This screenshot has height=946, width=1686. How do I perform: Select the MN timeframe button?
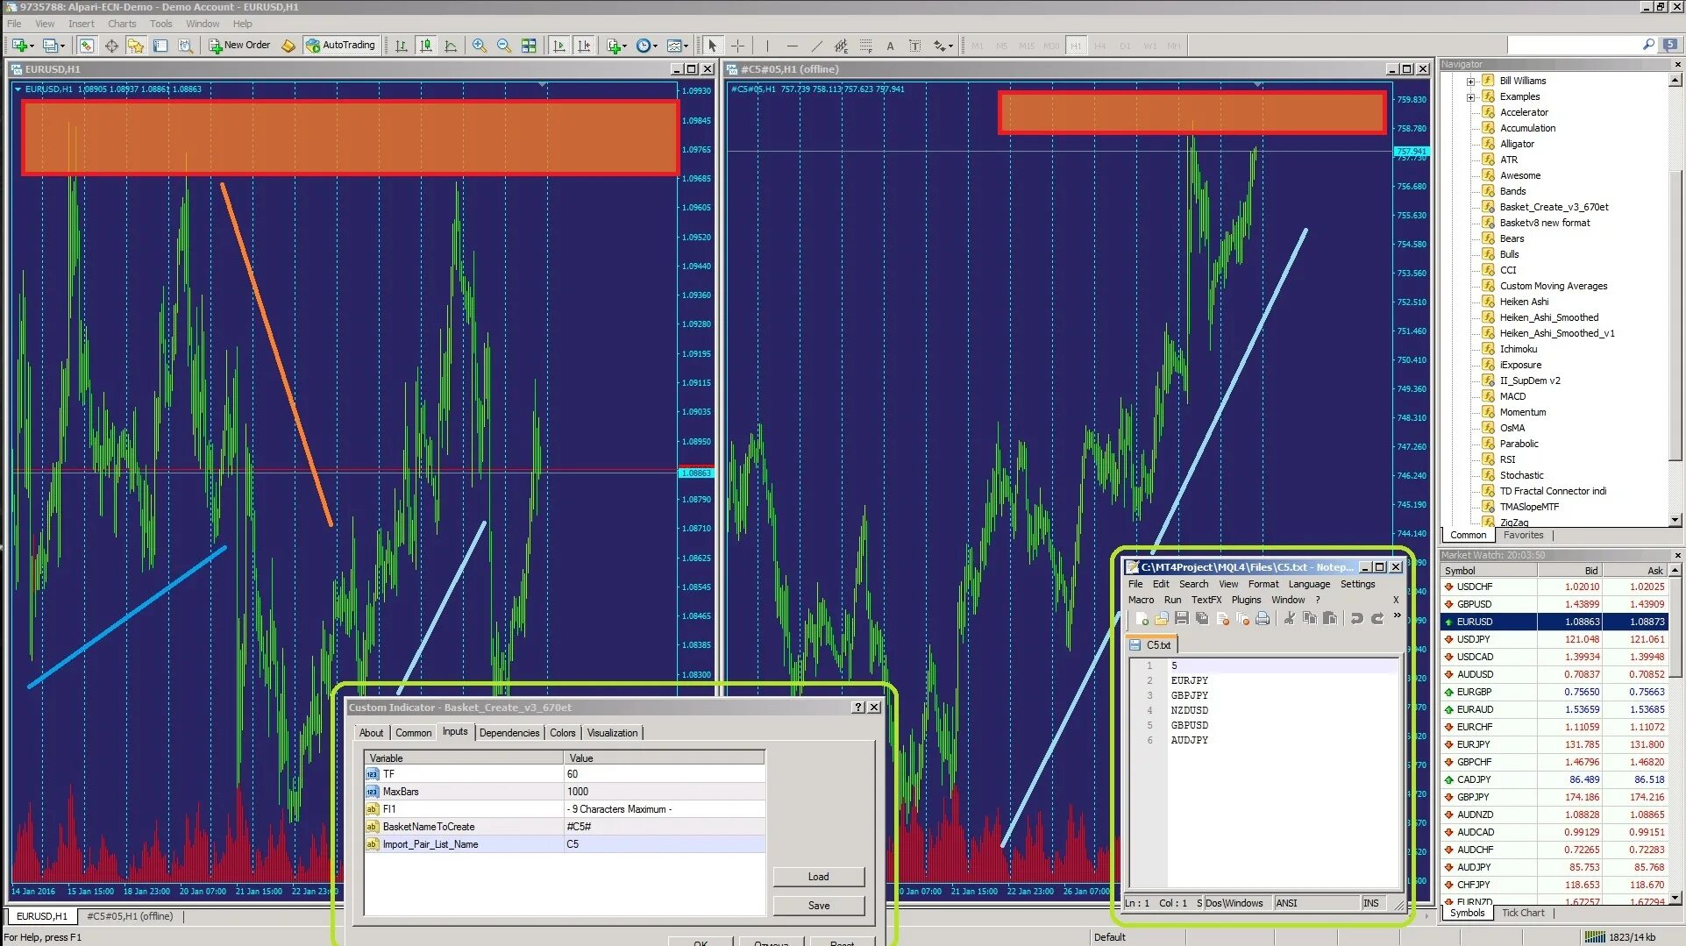(1173, 46)
